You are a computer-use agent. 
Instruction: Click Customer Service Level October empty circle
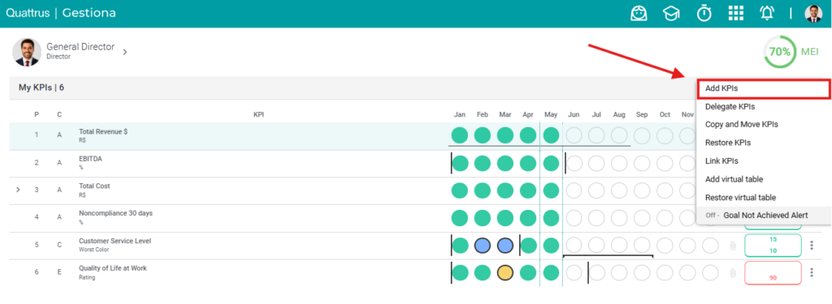[665, 245]
